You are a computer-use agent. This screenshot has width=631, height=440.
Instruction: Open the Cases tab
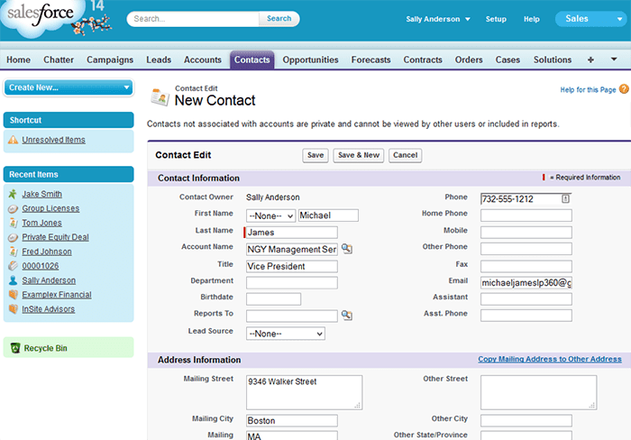pyautogui.click(x=508, y=60)
